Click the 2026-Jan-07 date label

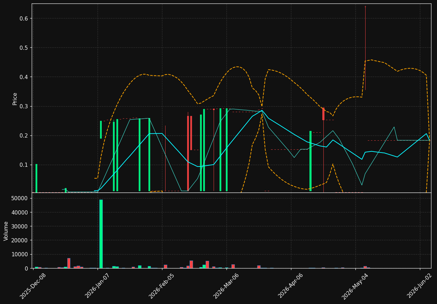[x=97, y=286]
